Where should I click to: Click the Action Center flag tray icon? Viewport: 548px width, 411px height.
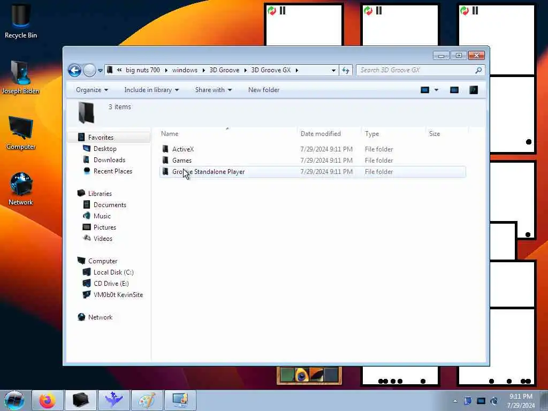point(468,401)
